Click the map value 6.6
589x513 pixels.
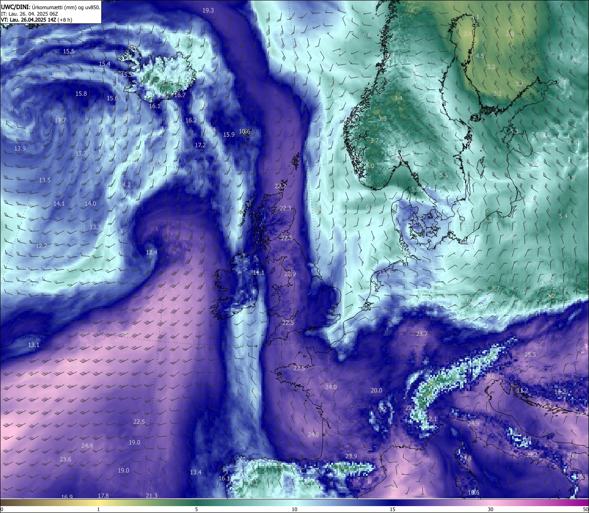(367, 35)
